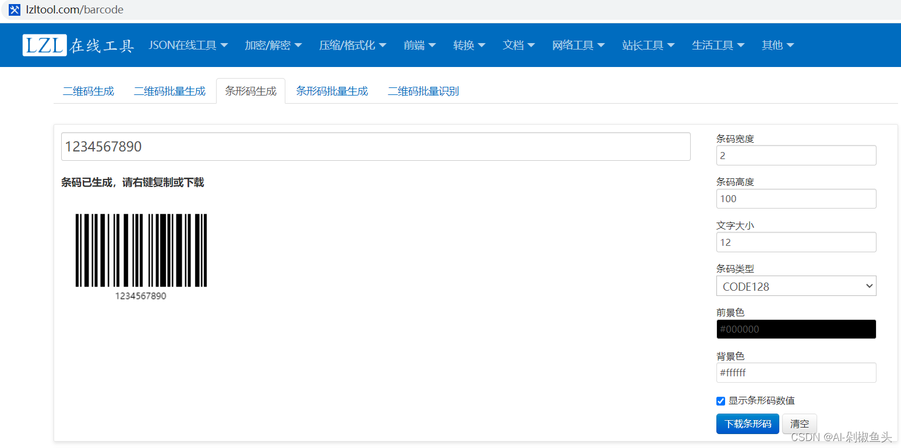901x448 pixels.
Task: Open the 生活工具 dropdown
Action: pyautogui.click(x=718, y=45)
